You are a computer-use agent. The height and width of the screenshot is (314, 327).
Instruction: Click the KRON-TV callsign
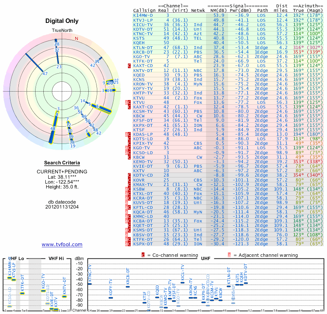coord(143,84)
